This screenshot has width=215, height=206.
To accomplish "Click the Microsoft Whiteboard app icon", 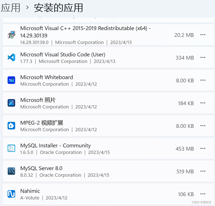I will [x=11, y=80].
